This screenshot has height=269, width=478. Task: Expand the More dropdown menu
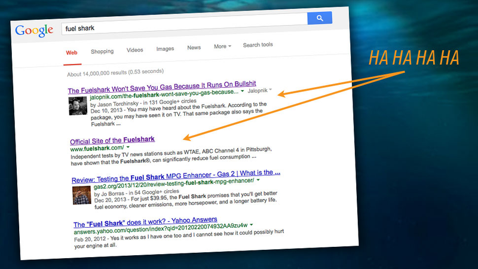pos(222,47)
